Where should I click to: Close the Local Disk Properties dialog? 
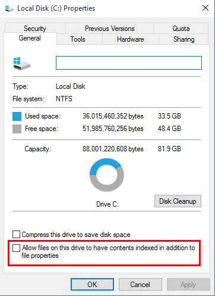[x=205, y=8]
